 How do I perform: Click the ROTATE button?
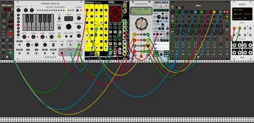pyautogui.click(x=79, y=36)
